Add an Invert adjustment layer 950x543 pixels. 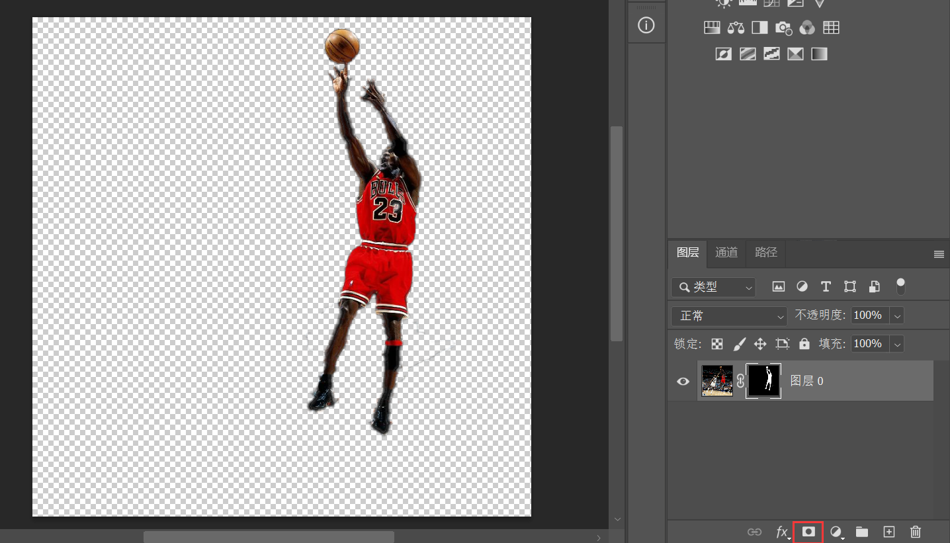tap(724, 54)
